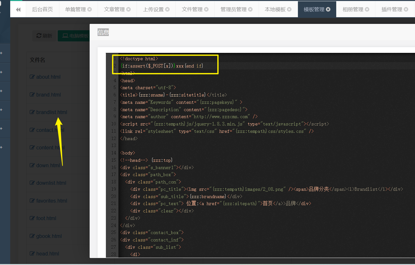This screenshot has width=415, height=265.
Task: Close the 模板管理 tab
Action: 328,9
